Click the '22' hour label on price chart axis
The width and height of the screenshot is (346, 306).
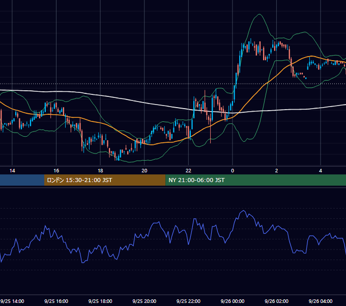pyautogui.click(x=188, y=171)
